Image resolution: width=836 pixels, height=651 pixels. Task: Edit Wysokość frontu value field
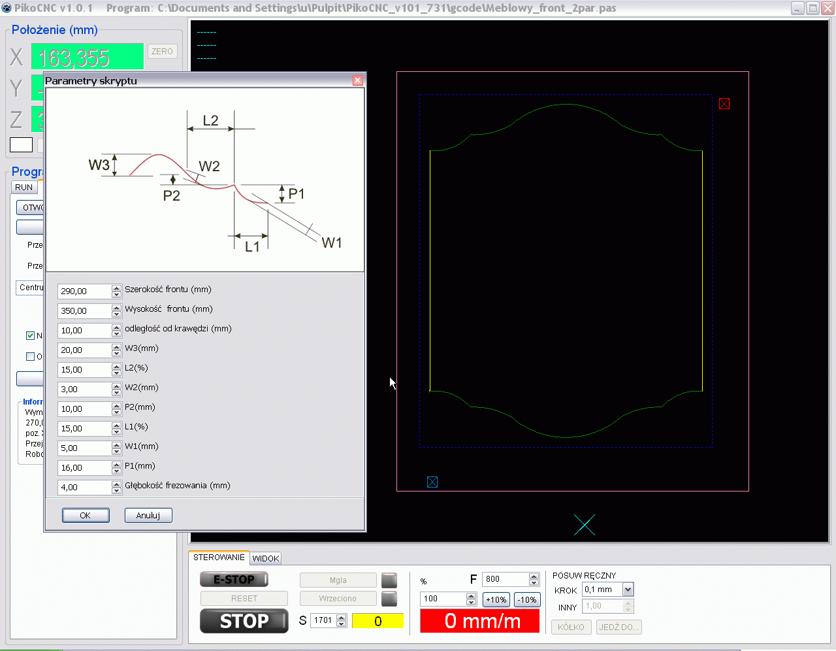point(85,311)
